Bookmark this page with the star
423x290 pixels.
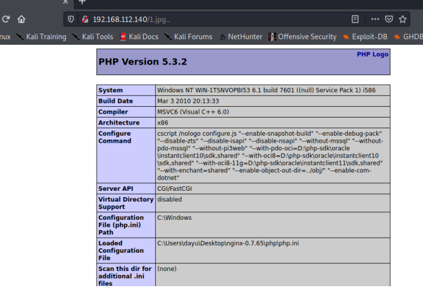pyautogui.click(x=403, y=19)
